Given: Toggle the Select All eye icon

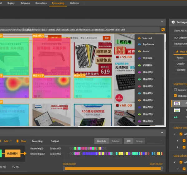Looking at the screenshot, I should click(139, 38).
